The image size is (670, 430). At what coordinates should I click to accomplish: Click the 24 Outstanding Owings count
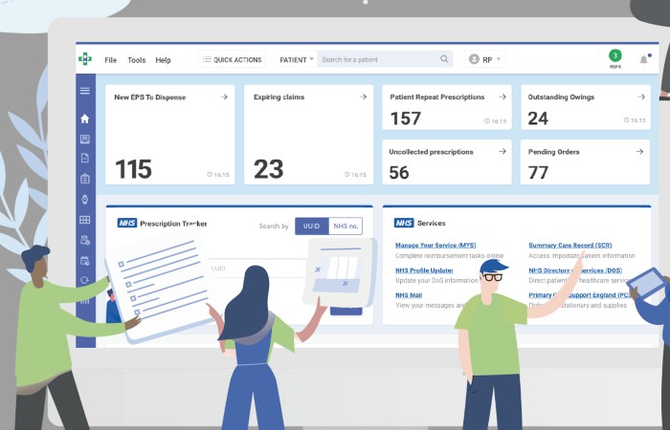(538, 118)
